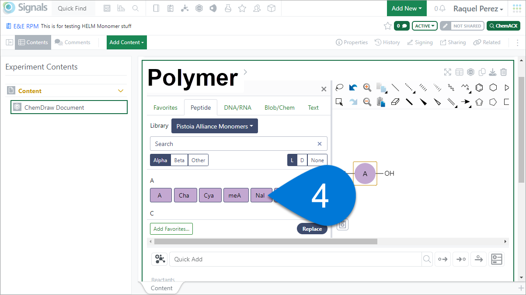The width and height of the screenshot is (526, 295).
Task: Open the Raquel Perez user menu
Action: pyautogui.click(x=478, y=8)
